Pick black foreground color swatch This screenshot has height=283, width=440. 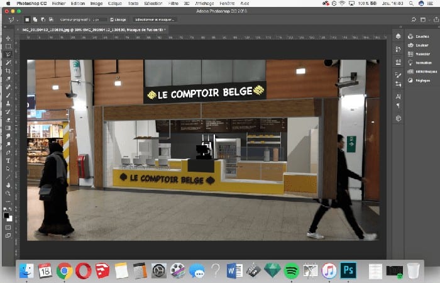pos(6,215)
